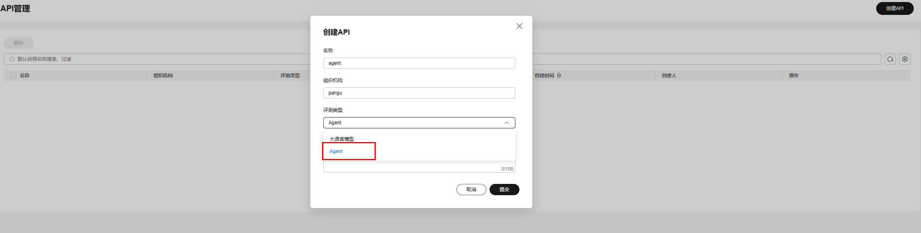Open the 评测类型 combo box showing Agent
921x233 pixels.
click(x=414, y=123)
